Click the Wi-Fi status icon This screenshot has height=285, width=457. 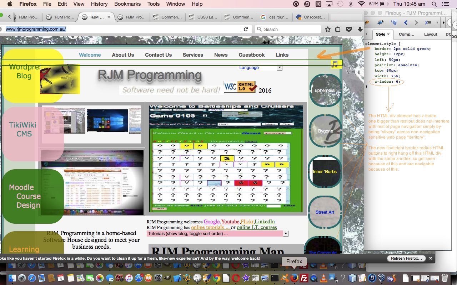[x=362, y=4]
